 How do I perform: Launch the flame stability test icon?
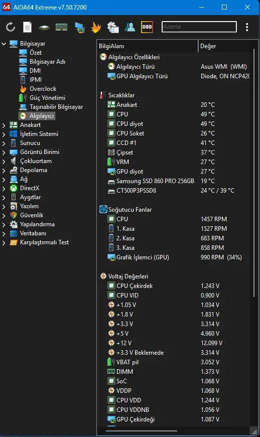[x=96, y=27]
